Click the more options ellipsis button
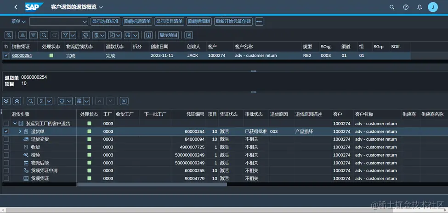Screen dimensions: 448x213 pyautogui.click(x=259, y=22)
